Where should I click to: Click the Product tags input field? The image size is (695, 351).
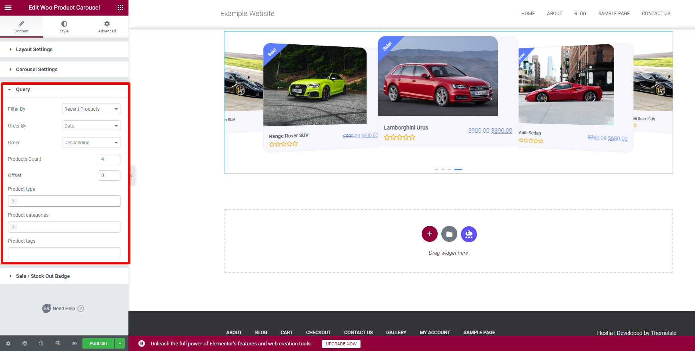pos(64,253)
